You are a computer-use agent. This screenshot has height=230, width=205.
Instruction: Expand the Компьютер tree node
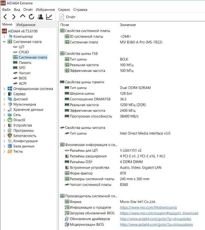pos(4,36)
